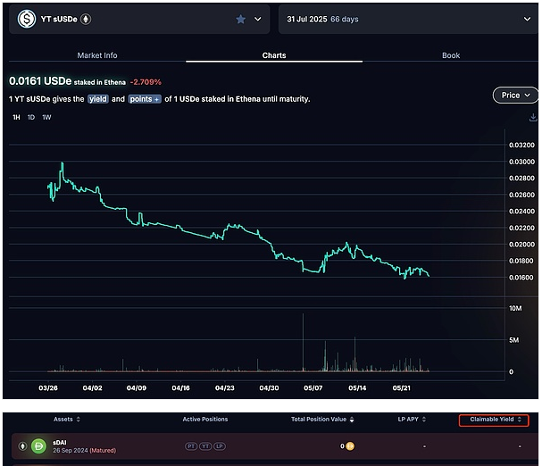Click the Active Positions column header

point(205,420)
